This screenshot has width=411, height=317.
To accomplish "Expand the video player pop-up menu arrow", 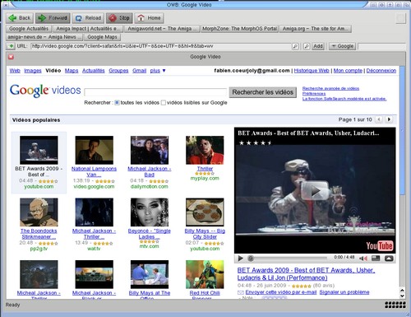I will coord(389,259).
